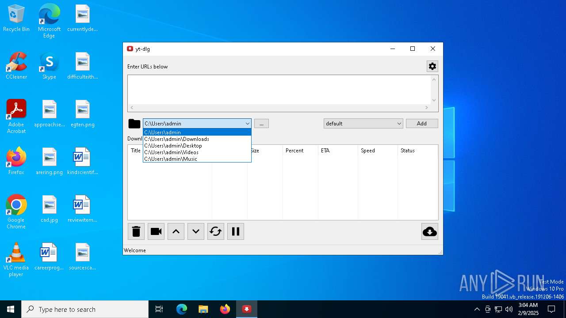Choose C:\Users\admin\Desktop path option

197,145
